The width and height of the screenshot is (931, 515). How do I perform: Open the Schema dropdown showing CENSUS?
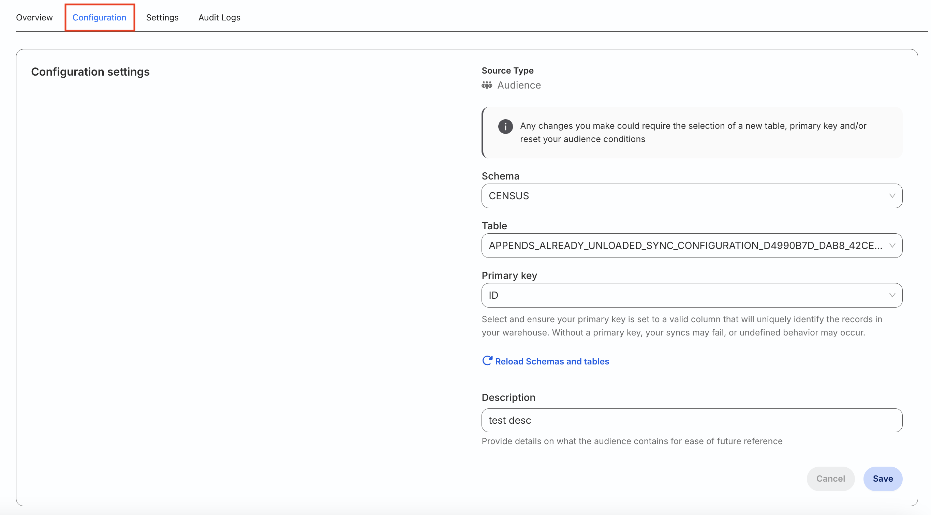point(692,196)
